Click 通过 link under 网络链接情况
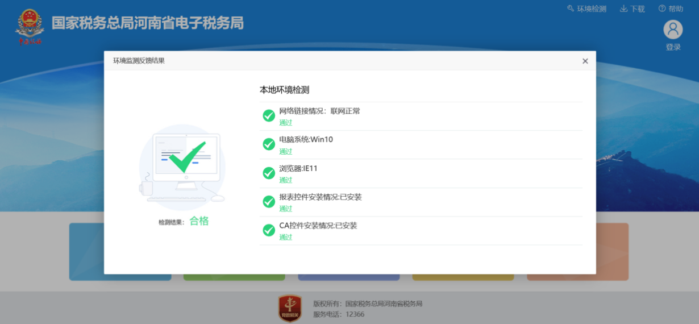699x324 pixels. tap(285, 122)
